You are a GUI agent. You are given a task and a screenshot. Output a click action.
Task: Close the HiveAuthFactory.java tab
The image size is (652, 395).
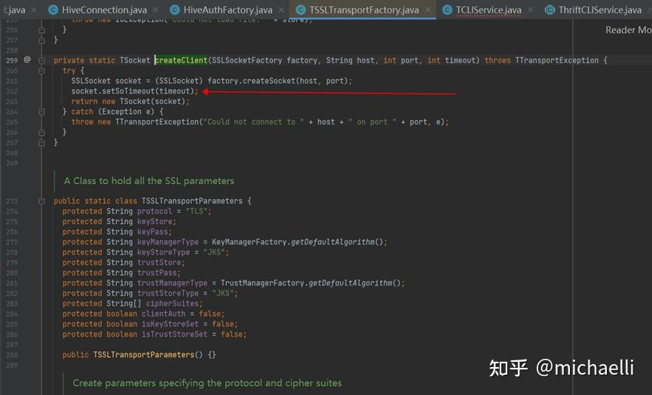[280, 10]
